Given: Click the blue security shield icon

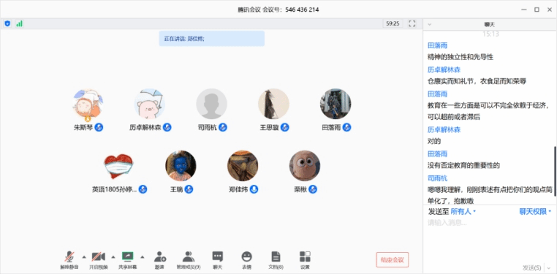Looking at the screenshot, I should point(7,24).
